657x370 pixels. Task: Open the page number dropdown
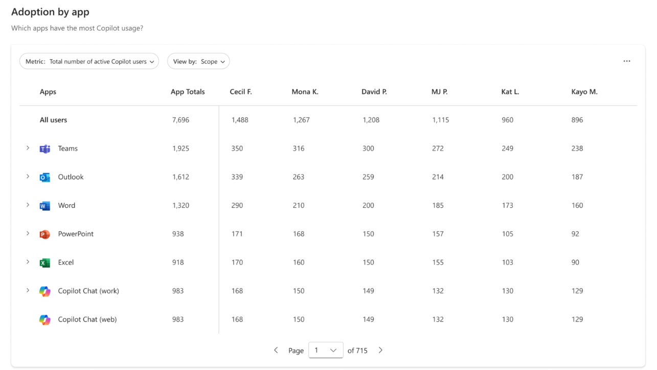326,350
